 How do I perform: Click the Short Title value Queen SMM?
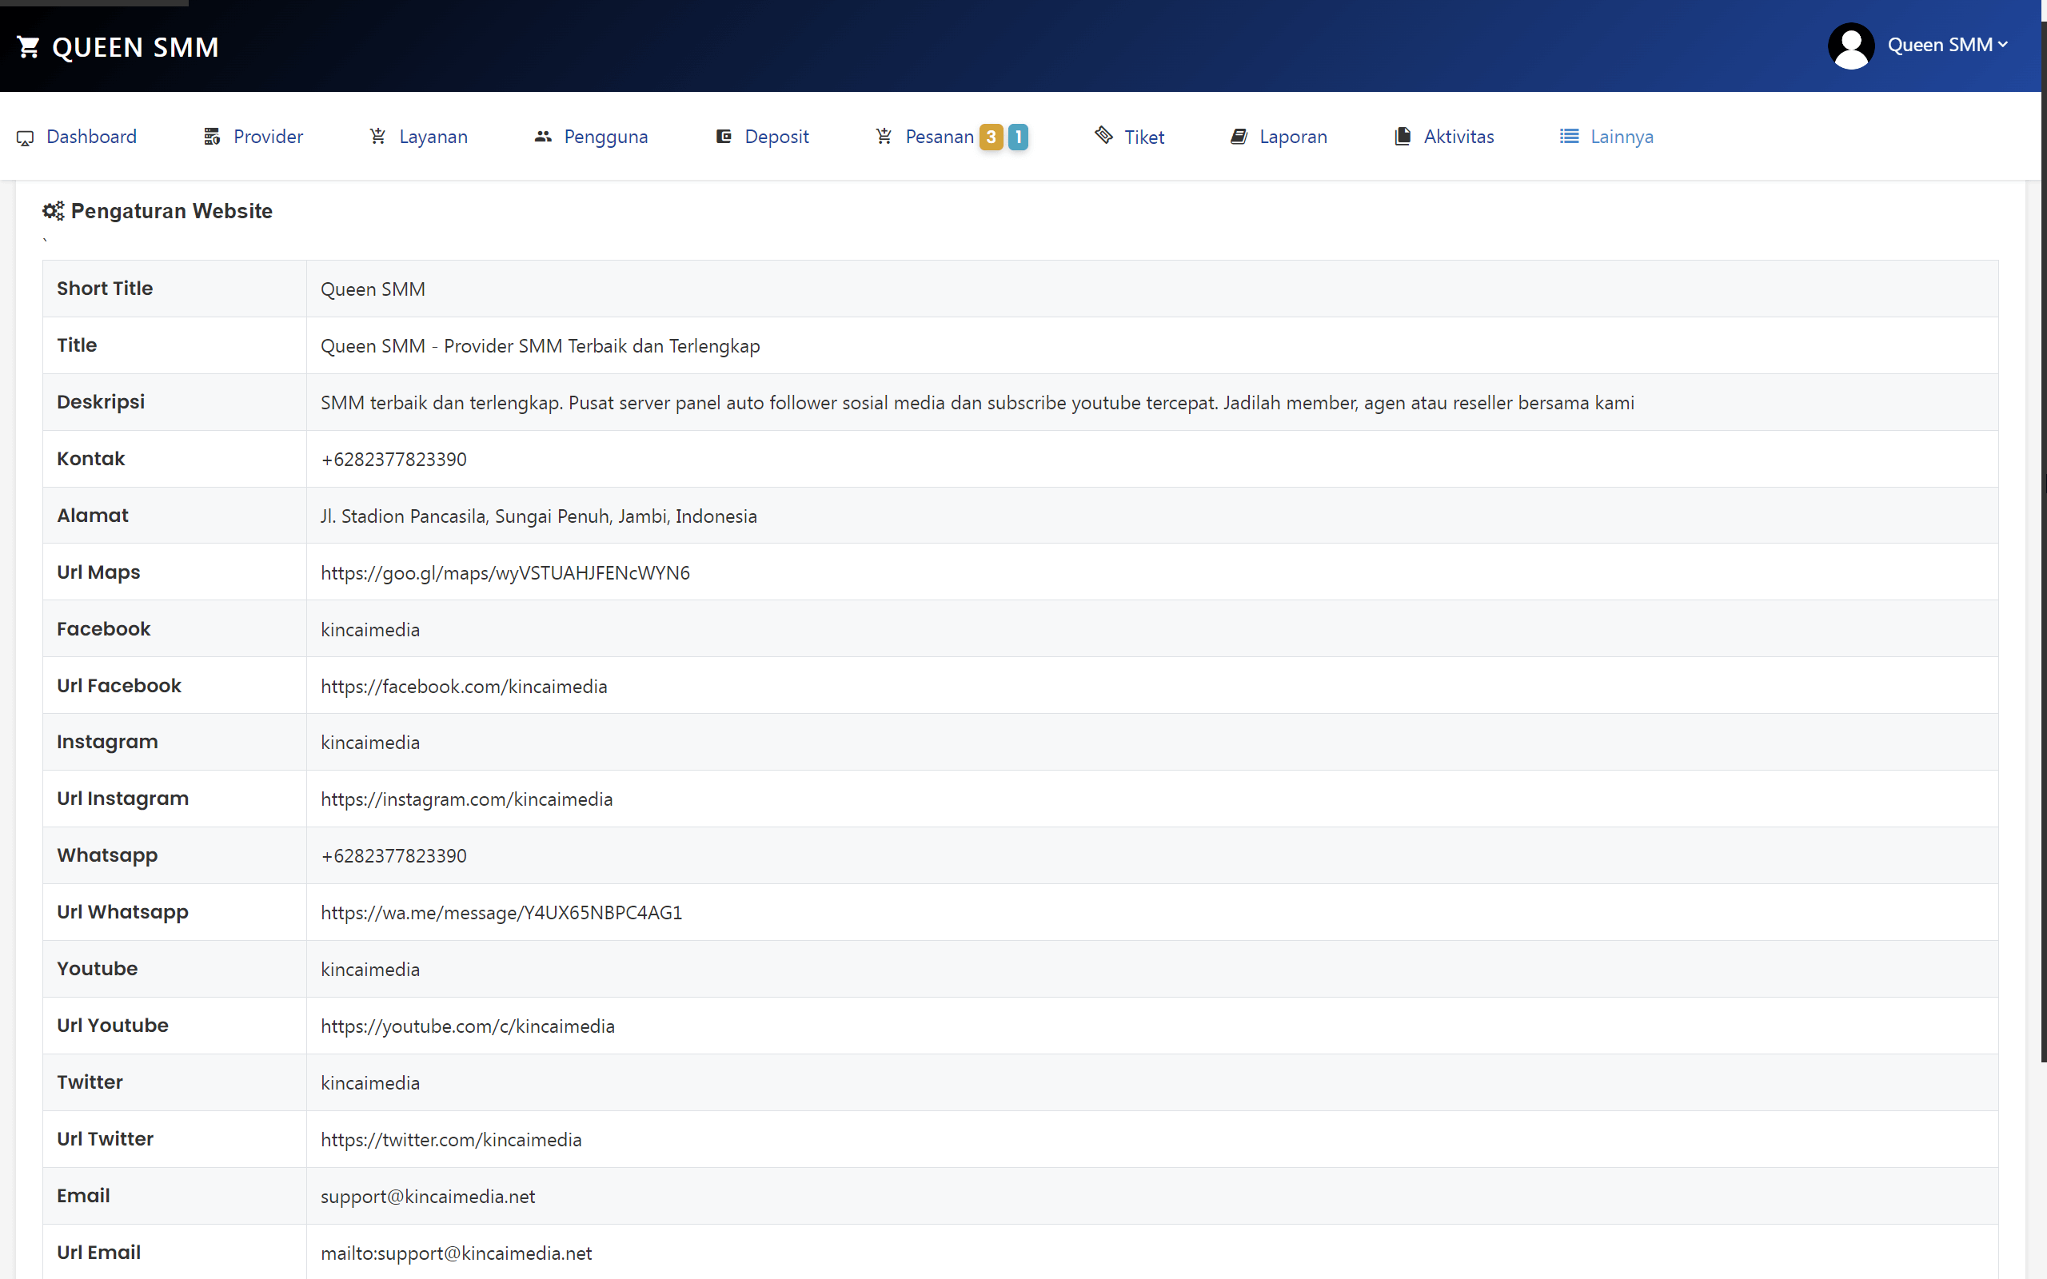click(x=373, y=289)
